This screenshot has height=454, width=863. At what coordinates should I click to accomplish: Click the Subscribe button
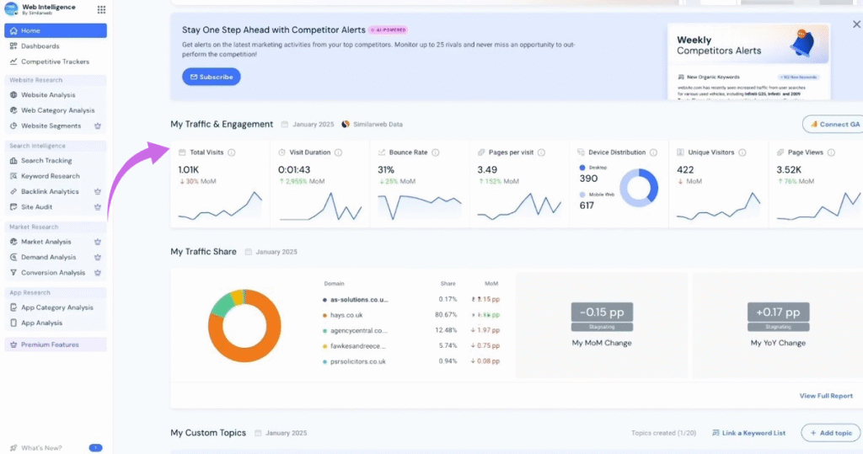[x=211, y=77]
